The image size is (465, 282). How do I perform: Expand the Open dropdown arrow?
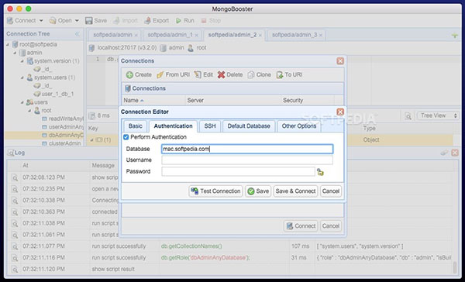(x=77, y=20)
